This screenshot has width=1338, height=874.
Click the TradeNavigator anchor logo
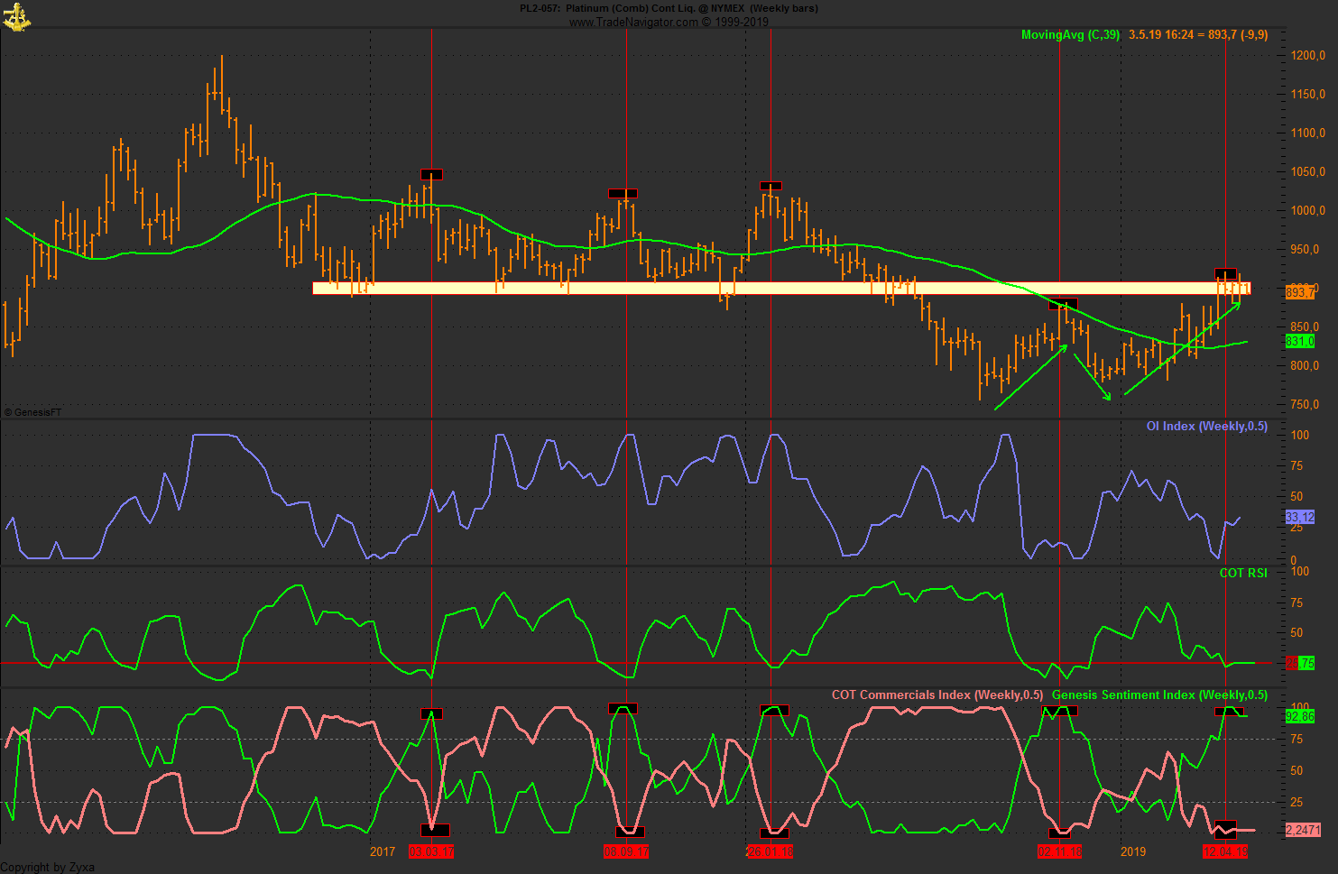click(x=18, y=16)
